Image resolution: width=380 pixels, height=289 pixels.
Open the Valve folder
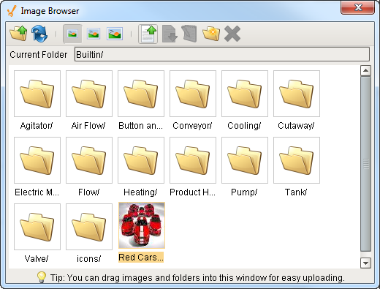[x=37, y=227]
